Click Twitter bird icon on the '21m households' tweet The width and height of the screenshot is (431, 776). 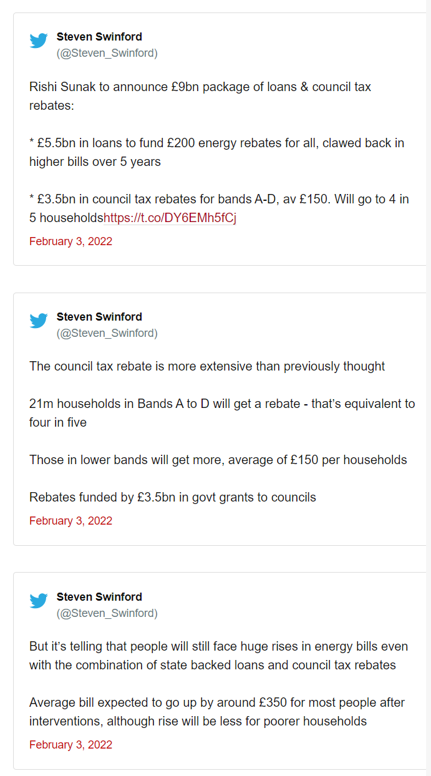[39, 321]
